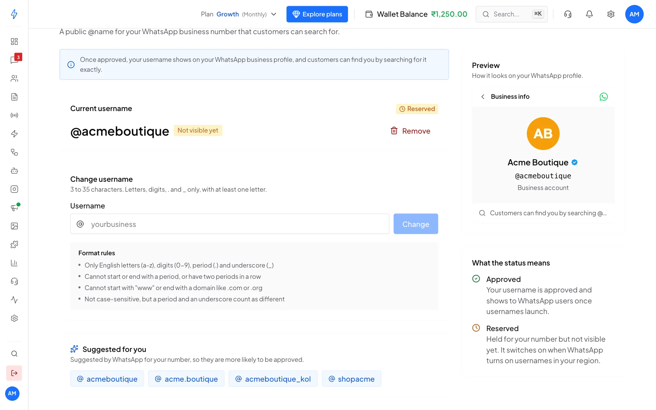The image size is (656, 410).
Task: Open settings gear in top bar
Action: [611, 14]
